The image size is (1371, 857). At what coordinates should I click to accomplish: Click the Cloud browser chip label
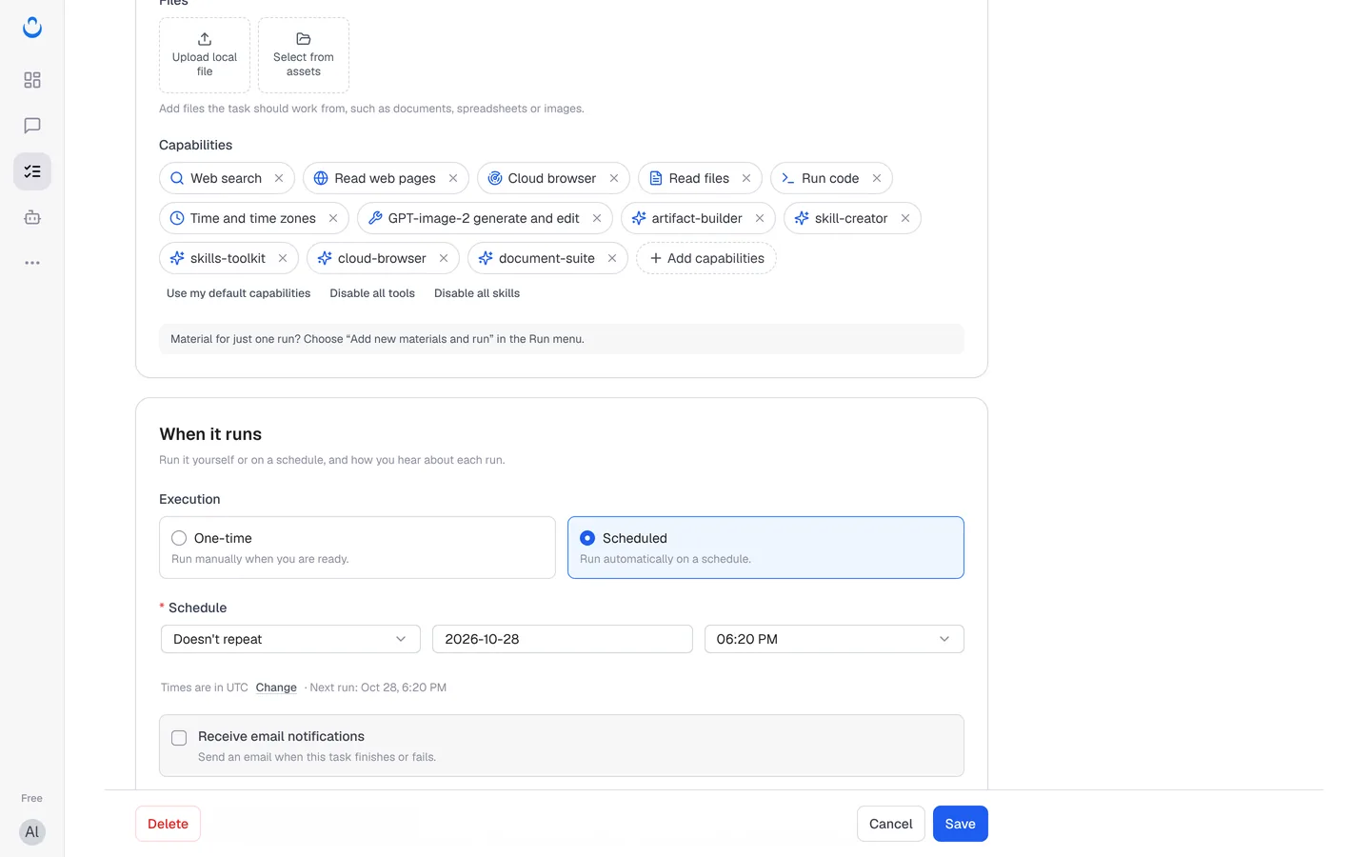552,178
